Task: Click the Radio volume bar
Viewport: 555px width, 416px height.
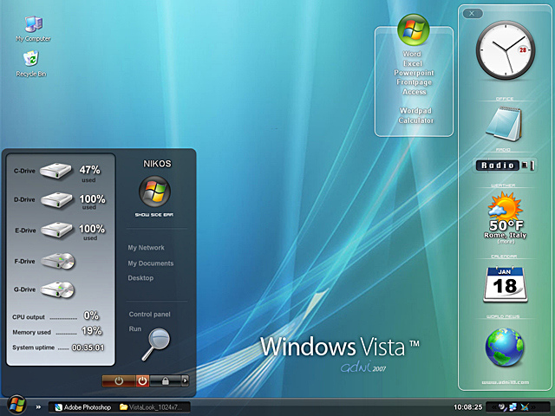Action: (532, 166)
